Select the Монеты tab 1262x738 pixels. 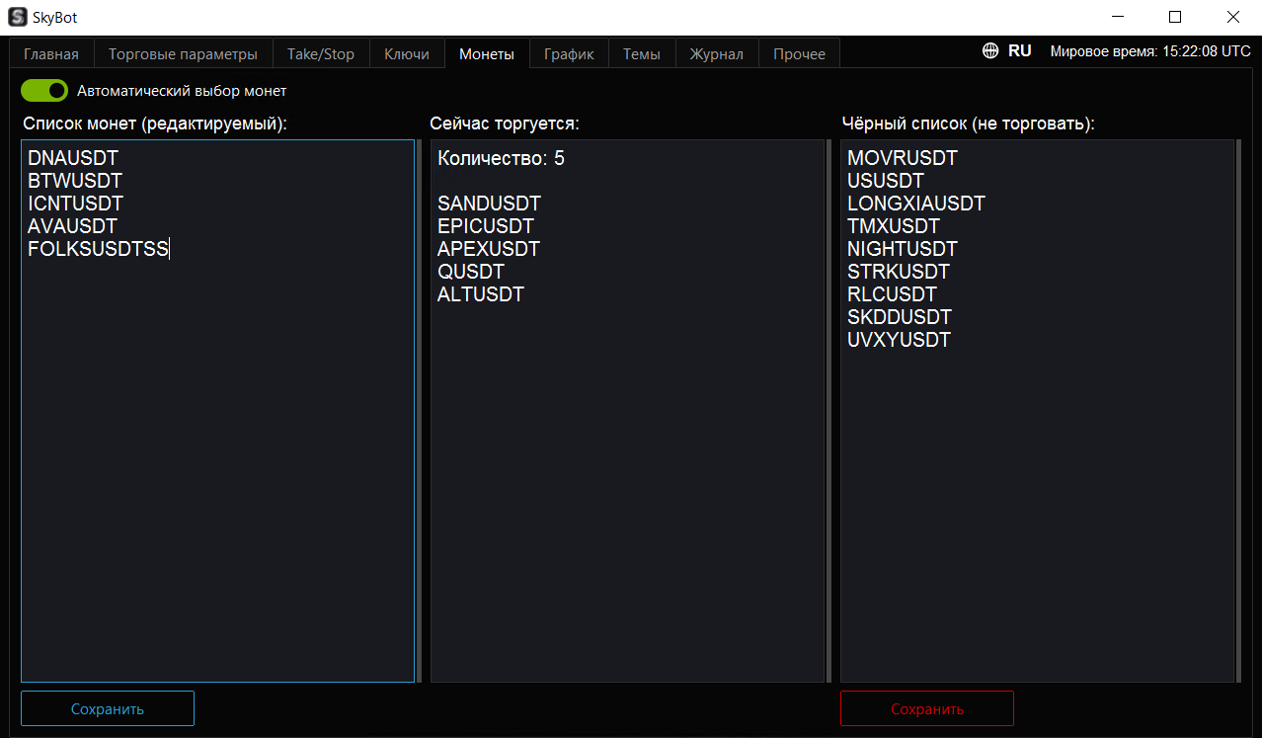(x=487, y=54)
